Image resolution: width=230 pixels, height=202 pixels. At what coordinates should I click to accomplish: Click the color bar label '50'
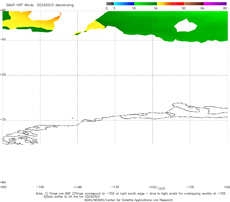point(184,8)
